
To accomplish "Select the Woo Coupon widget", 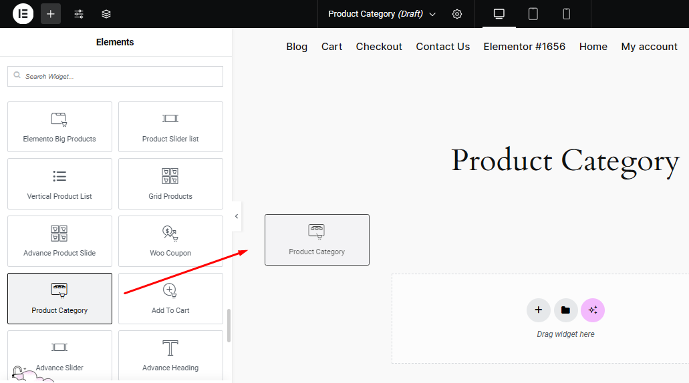I will click(x=170, y=241).
